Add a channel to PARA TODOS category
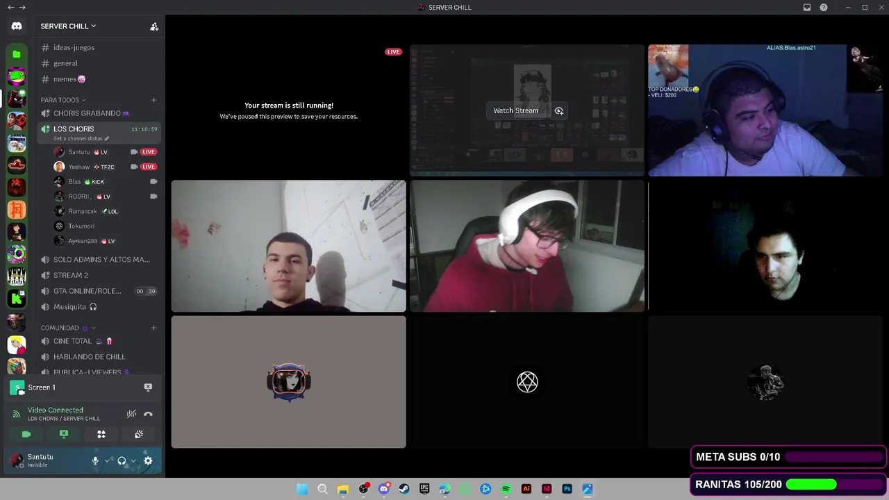Image resolution: width=889 pixels, height=500 pixels. pyautogui.click(x=153, y=100)
